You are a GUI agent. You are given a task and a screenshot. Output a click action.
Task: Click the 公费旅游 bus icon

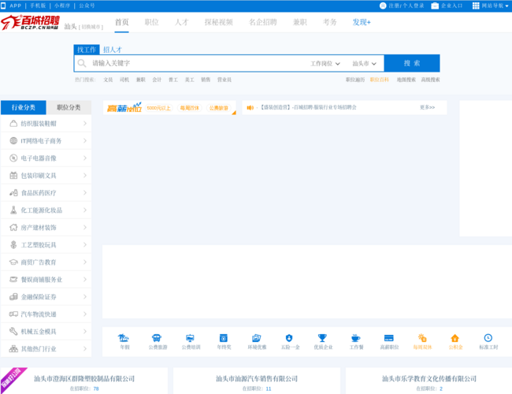[x=157, y=338]
